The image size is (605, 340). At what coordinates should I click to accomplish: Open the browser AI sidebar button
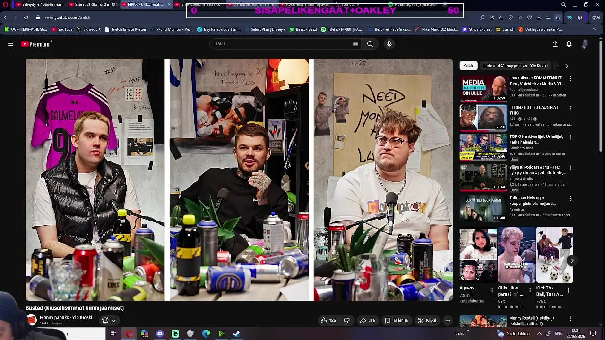click(x=596, y=17)
